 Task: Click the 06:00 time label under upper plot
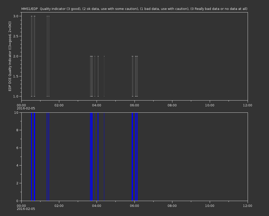tap(134, 105)
